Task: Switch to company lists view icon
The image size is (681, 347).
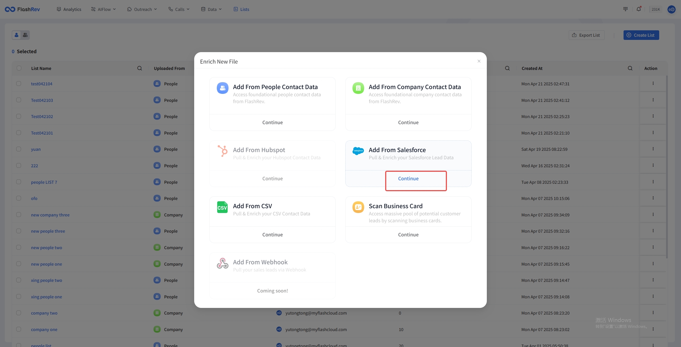Action: [25, 35]
